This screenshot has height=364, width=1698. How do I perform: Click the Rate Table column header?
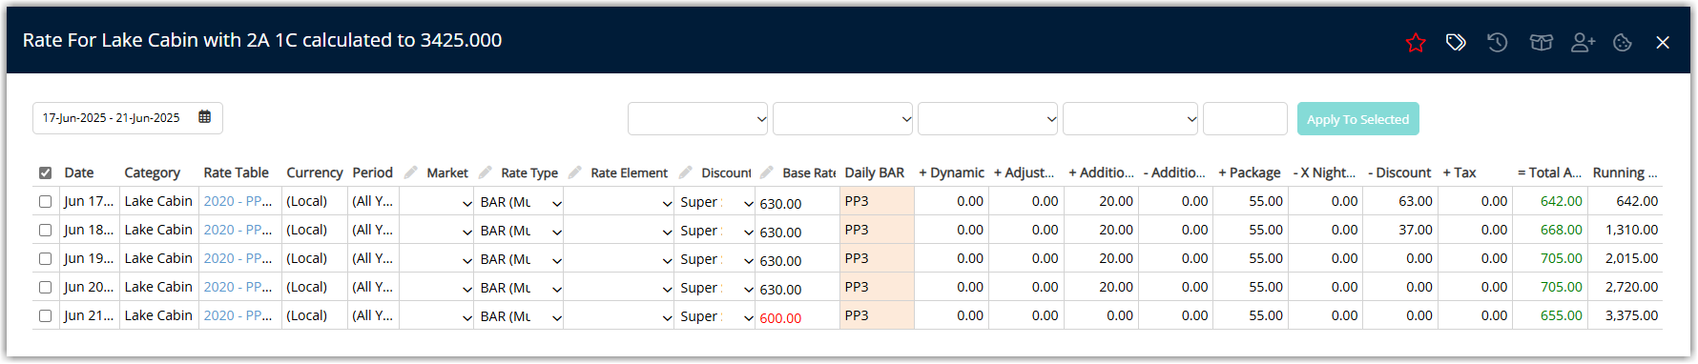236,172
